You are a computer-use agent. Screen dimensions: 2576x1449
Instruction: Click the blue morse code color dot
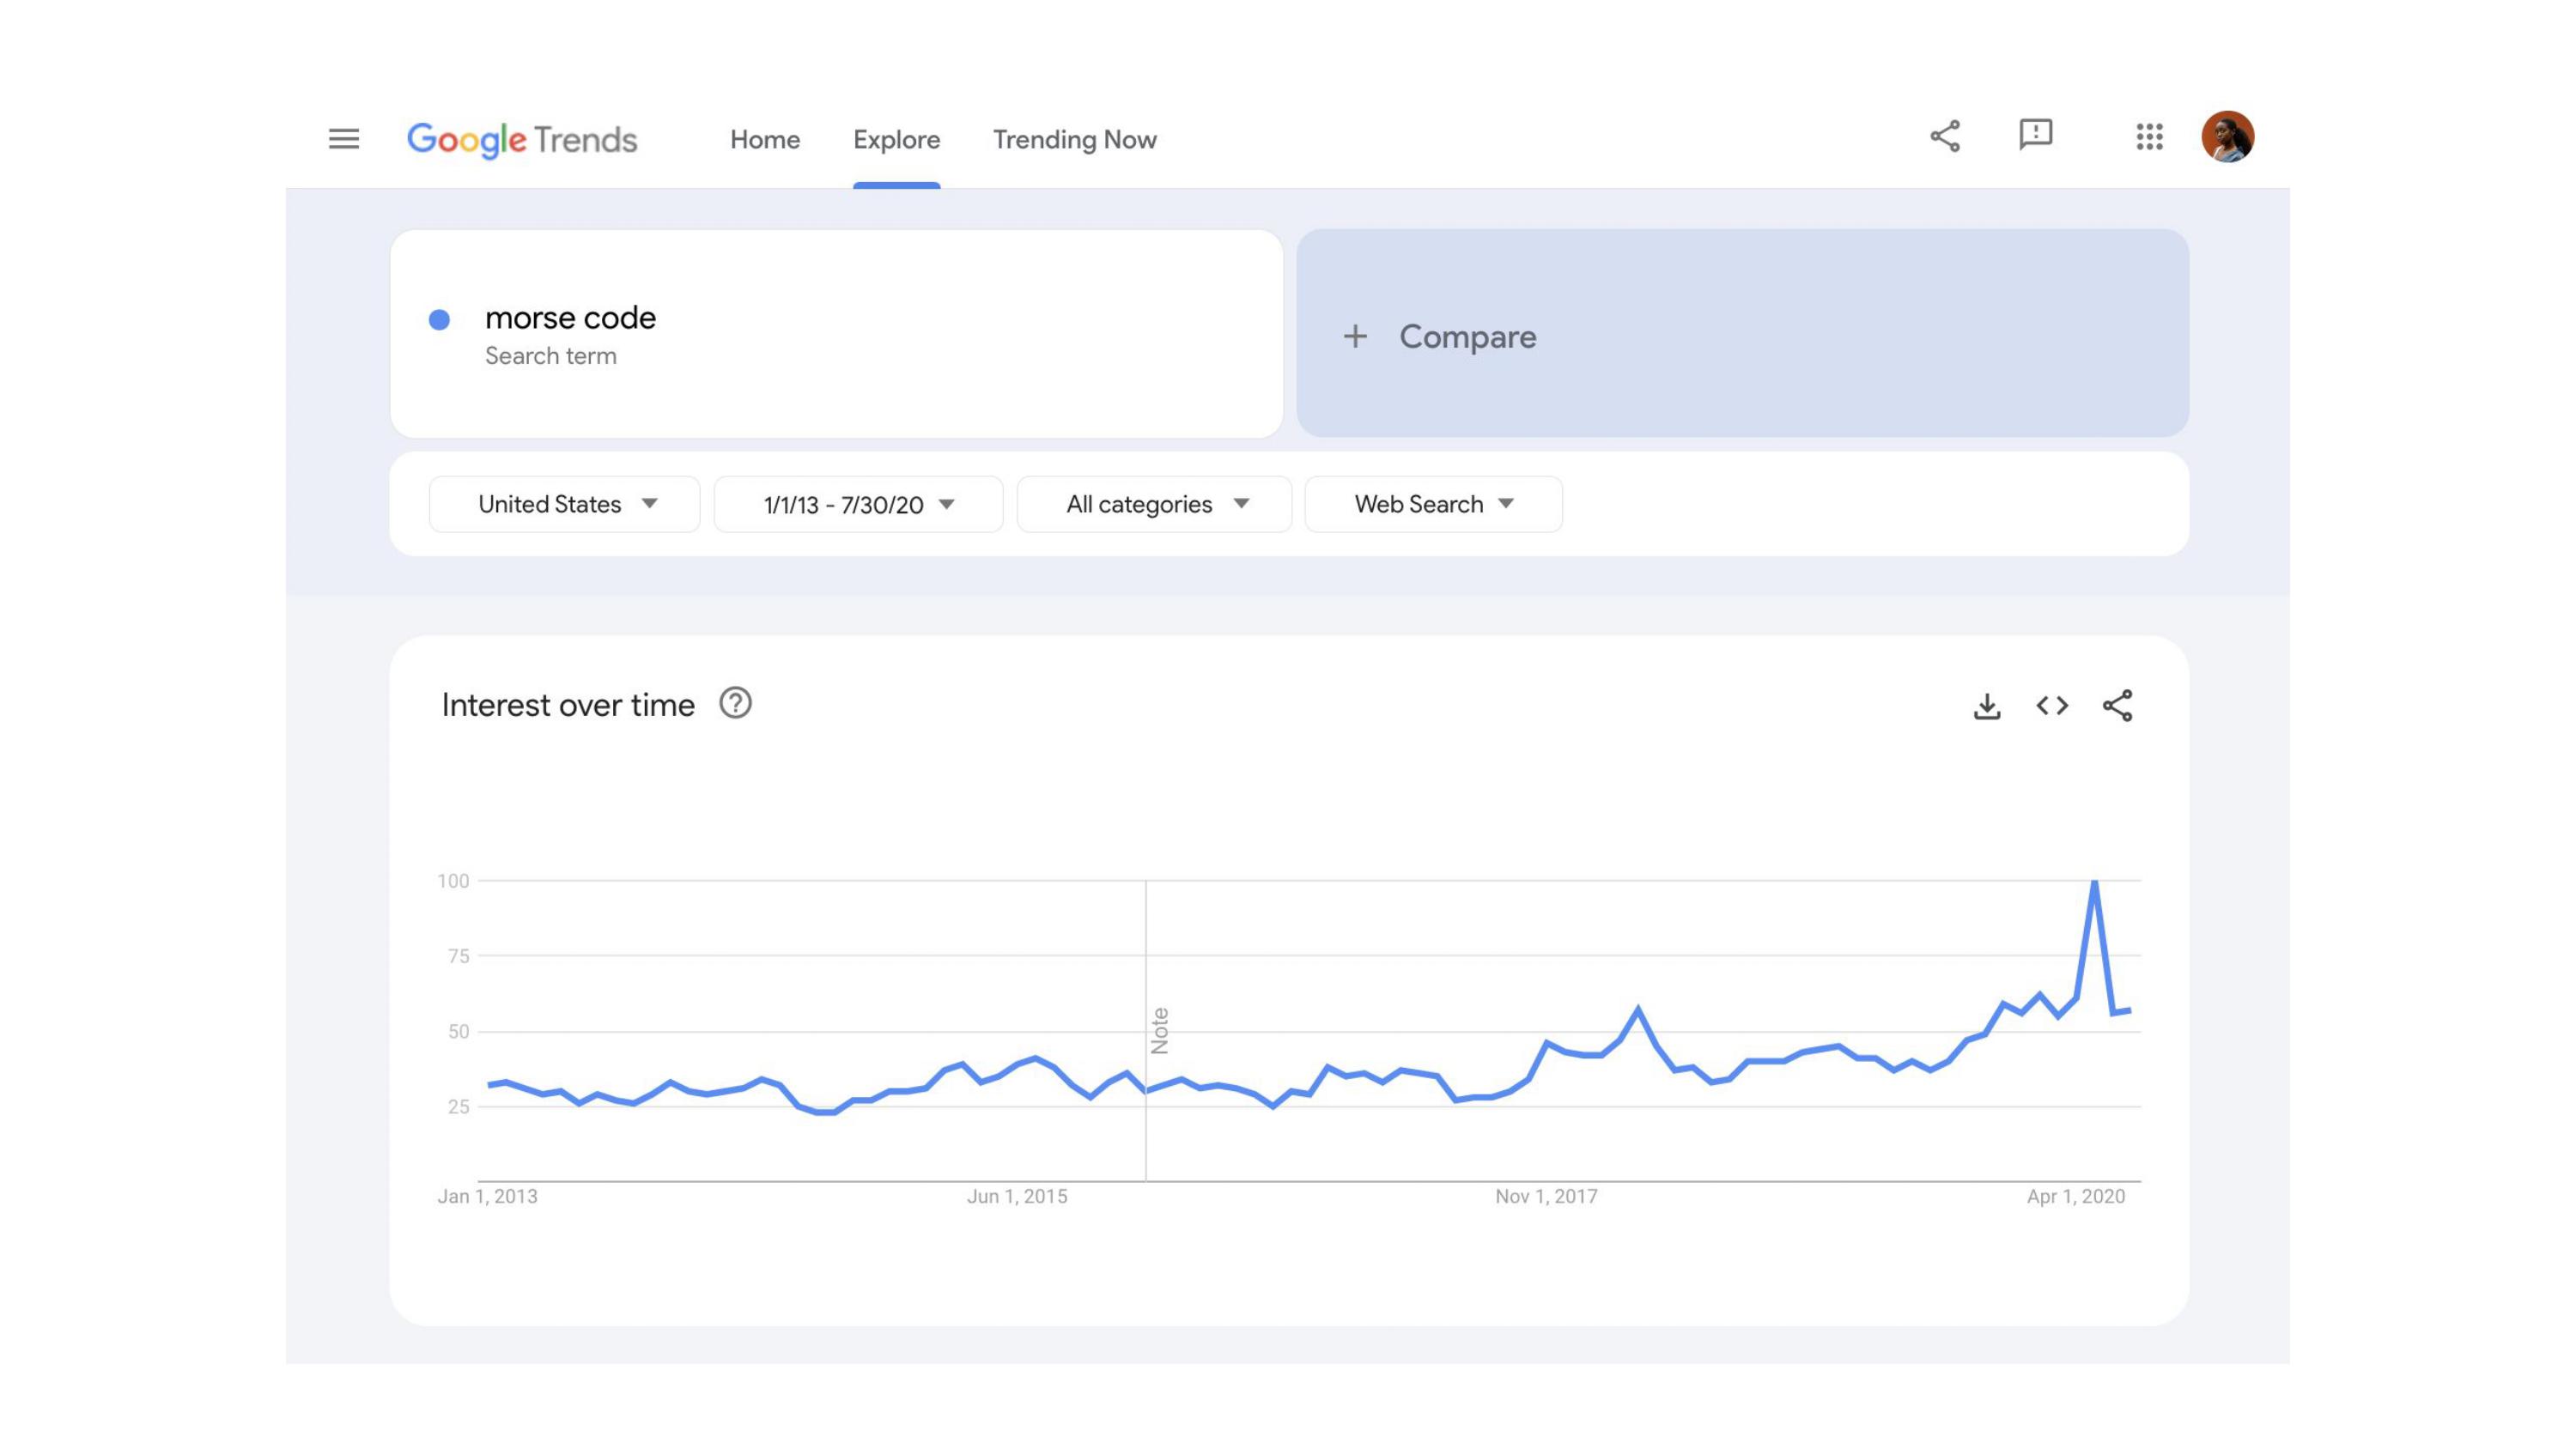(x=439, y=320)
